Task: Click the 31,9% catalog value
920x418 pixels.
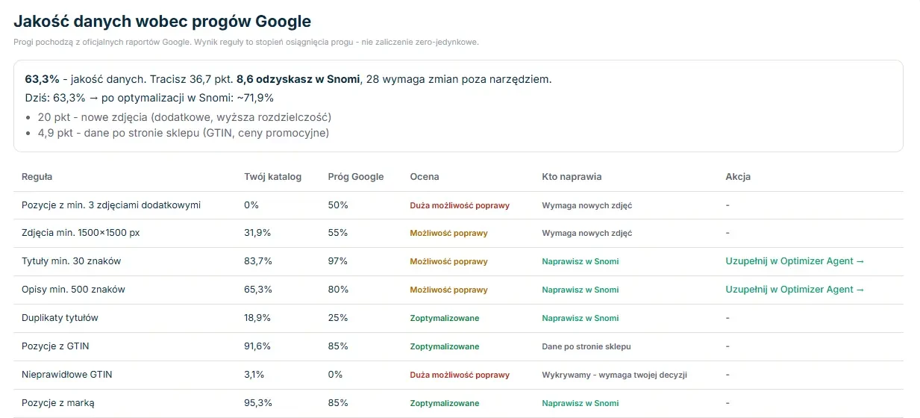Action: click(257, 233)
